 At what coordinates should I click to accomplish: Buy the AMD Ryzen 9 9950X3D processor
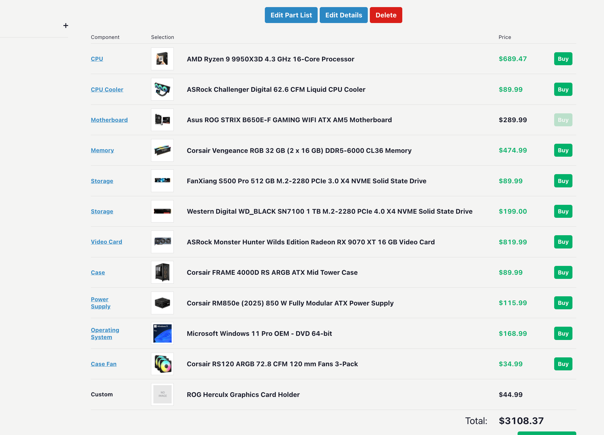coord(563,59)
